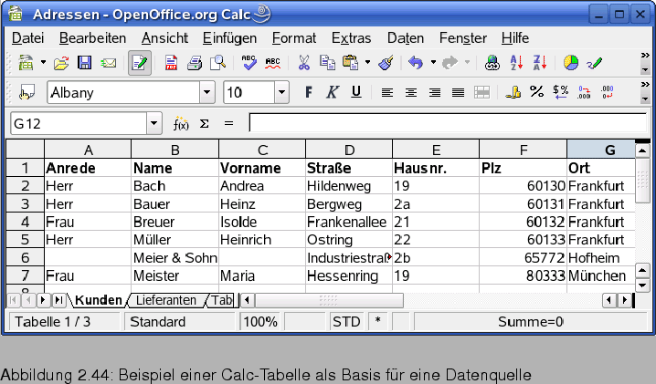
Task: Apply currency number format icon
Action: 513,92
